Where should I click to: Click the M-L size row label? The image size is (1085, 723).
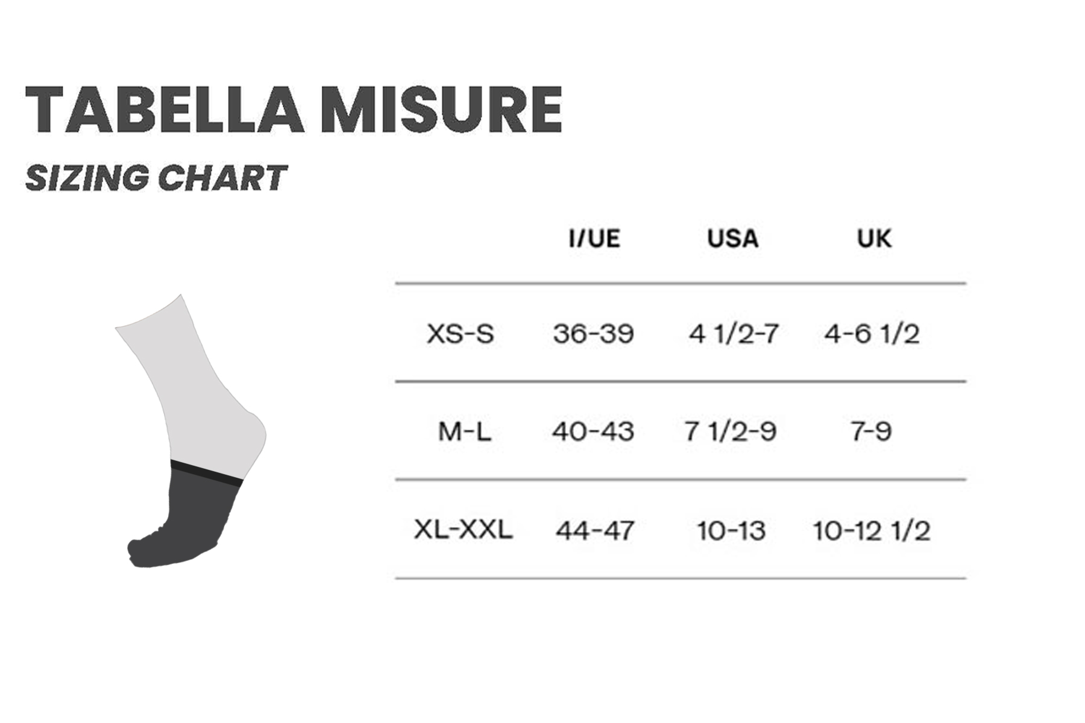click(x=464, y=431)
